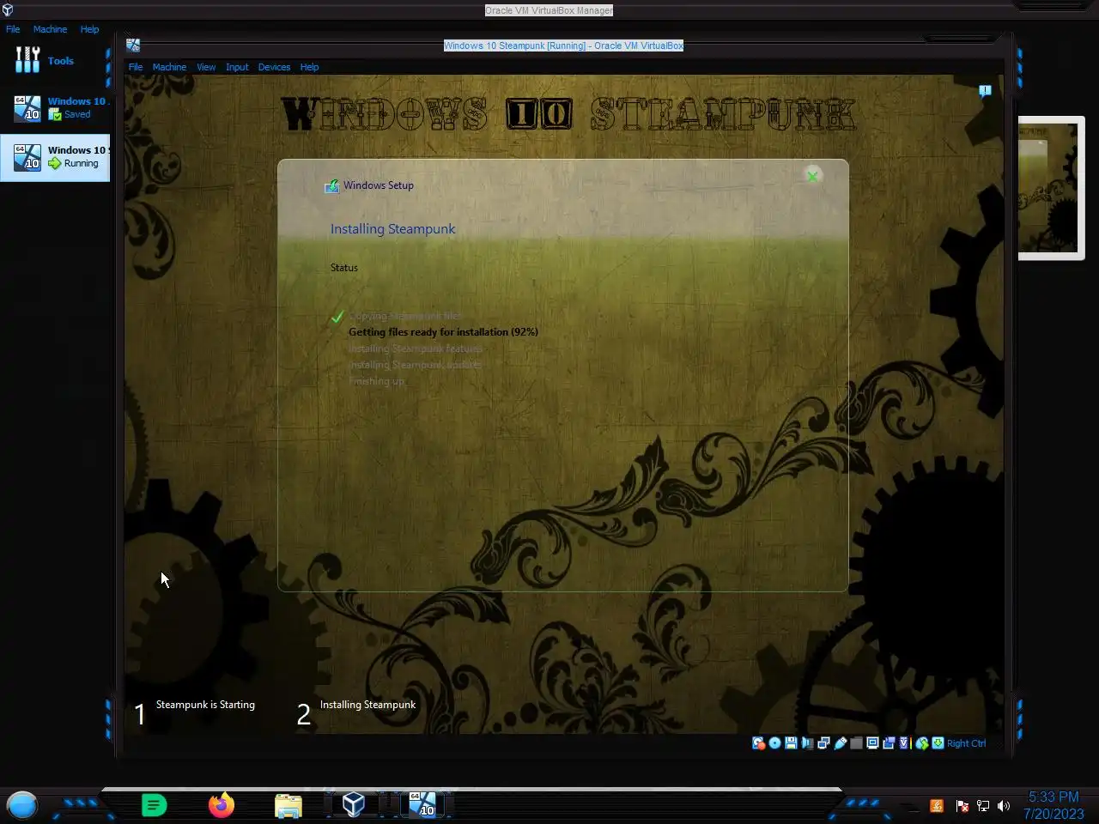Switch to VirtualBox Manager taskbar button
Screen dimensions: 1099x824
354,804
